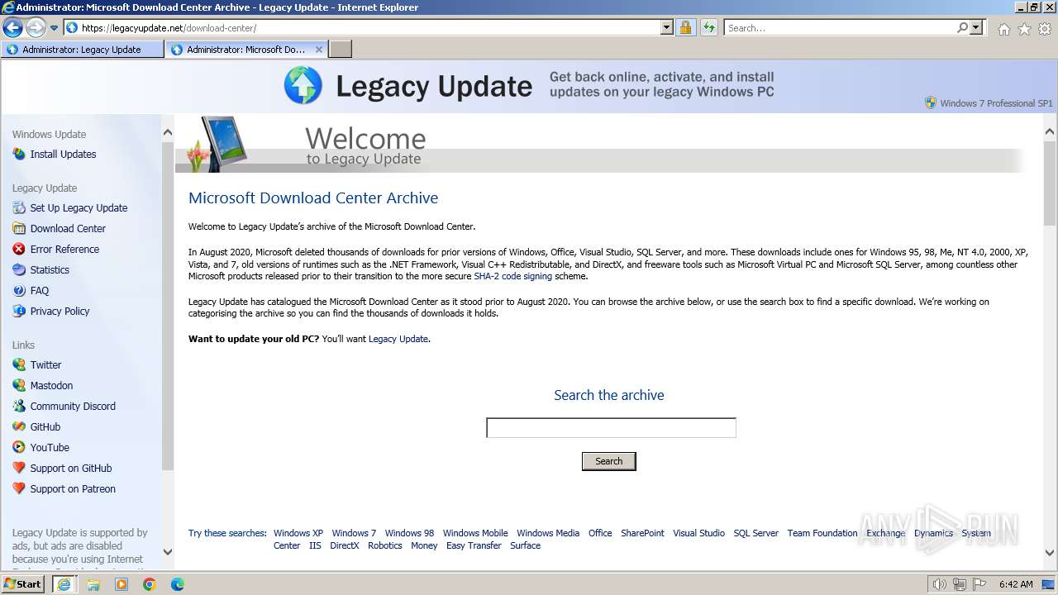Switch to the 'Administrator: Legacy Update' tab
Image resolution: width=1058 pixels, height=595 pixels.
(x=82, y=50)
